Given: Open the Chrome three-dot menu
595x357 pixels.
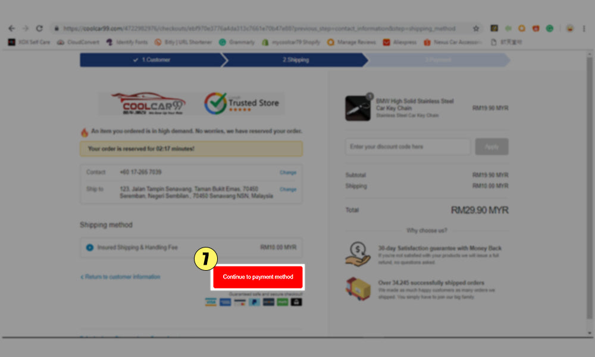Looking at the screenshot, I should coord(584,29).
